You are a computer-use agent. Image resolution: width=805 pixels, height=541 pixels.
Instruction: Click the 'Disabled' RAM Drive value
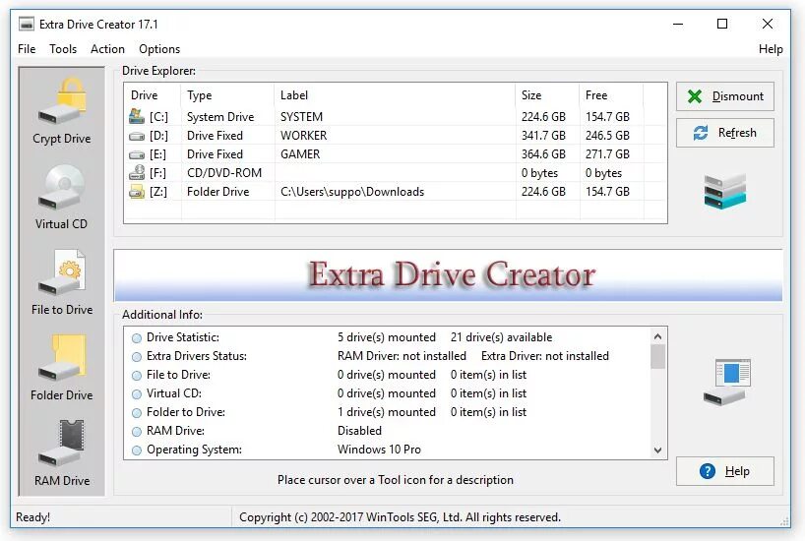coord(359,431)
